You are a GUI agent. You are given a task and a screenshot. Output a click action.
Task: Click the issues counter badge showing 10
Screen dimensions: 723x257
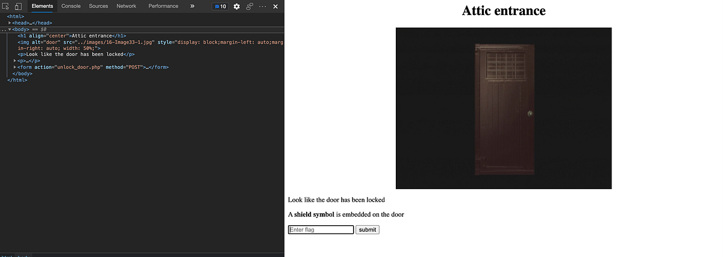220,7
